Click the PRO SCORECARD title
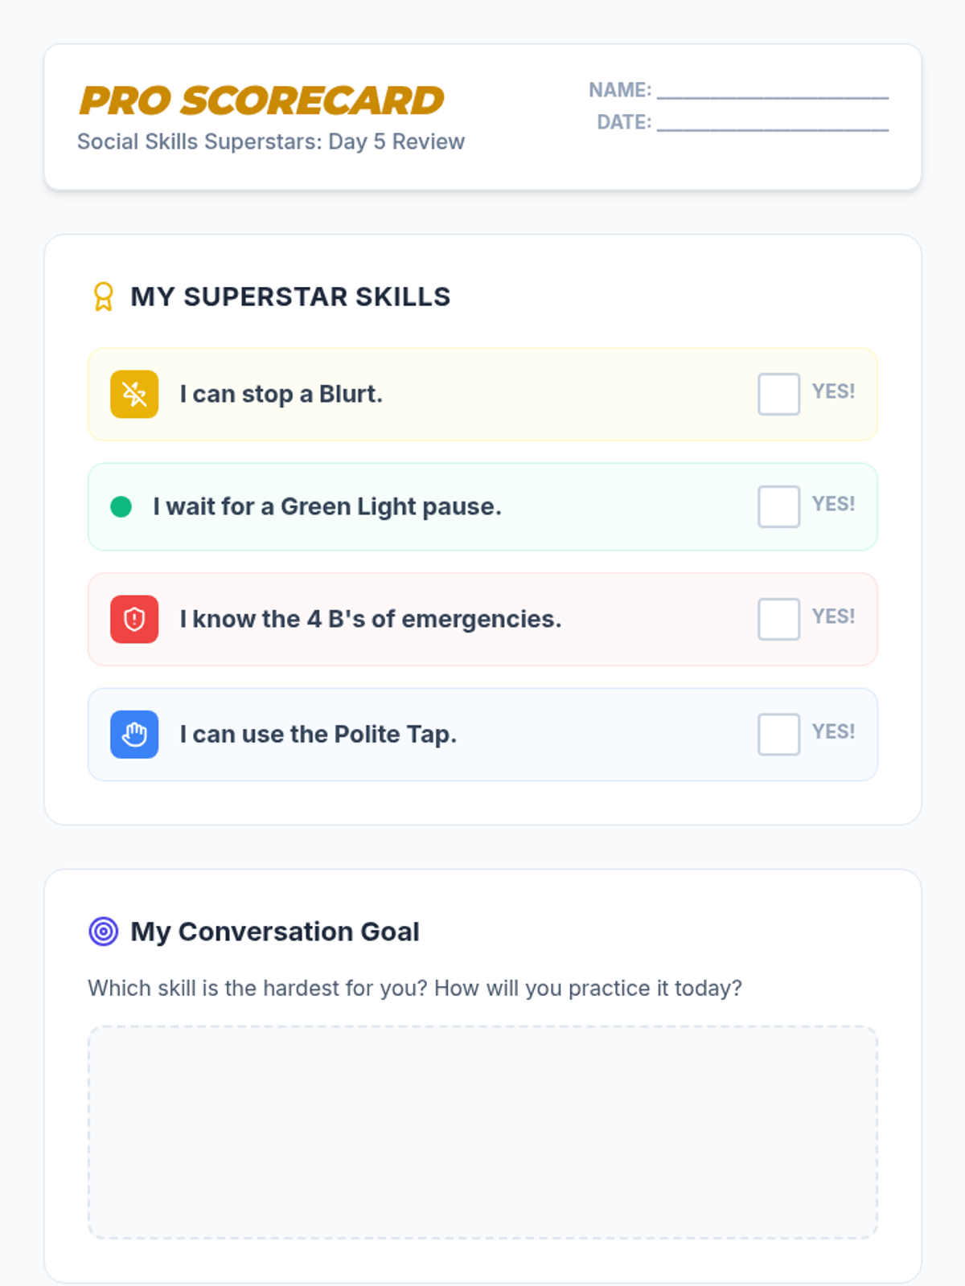965x1286 pixels. click(x=261, y=100)
